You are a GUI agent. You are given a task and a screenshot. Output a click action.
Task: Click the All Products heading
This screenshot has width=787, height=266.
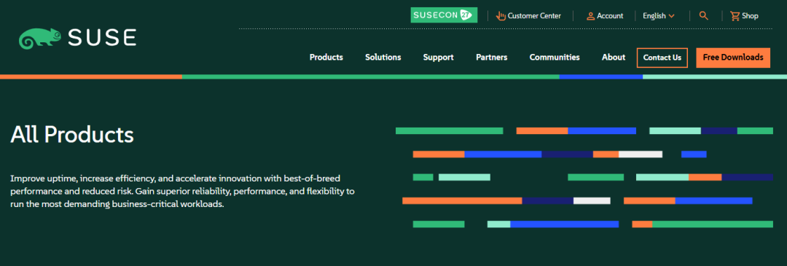72,135
